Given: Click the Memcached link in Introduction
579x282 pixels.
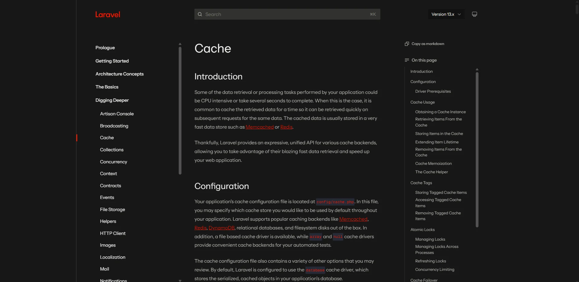Looking at the screenshot, I should pos(260,127).
